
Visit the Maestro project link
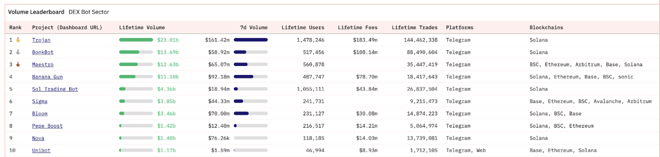pyautogui.click(x=43, y=64)
